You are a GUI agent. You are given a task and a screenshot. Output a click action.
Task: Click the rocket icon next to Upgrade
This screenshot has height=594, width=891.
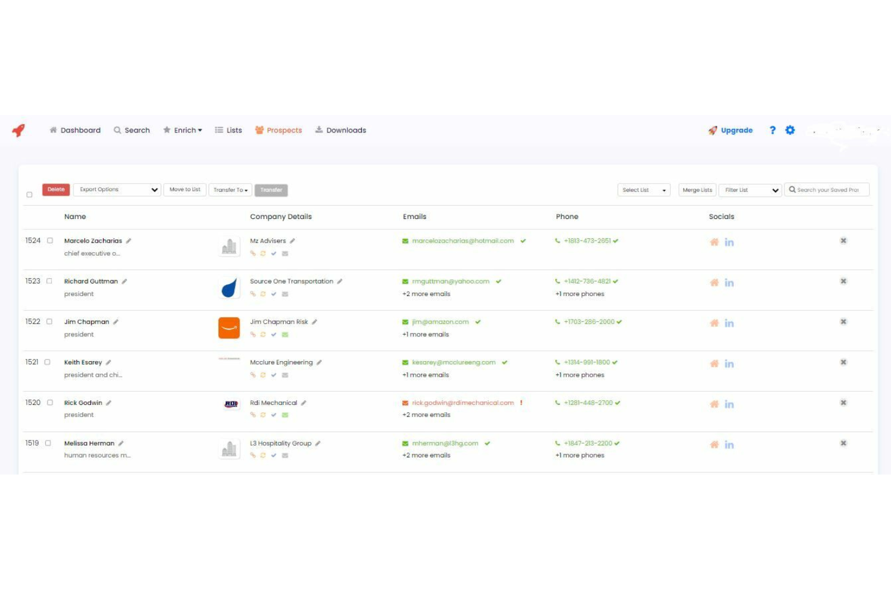pyautogui.click(x=713, y=130)
